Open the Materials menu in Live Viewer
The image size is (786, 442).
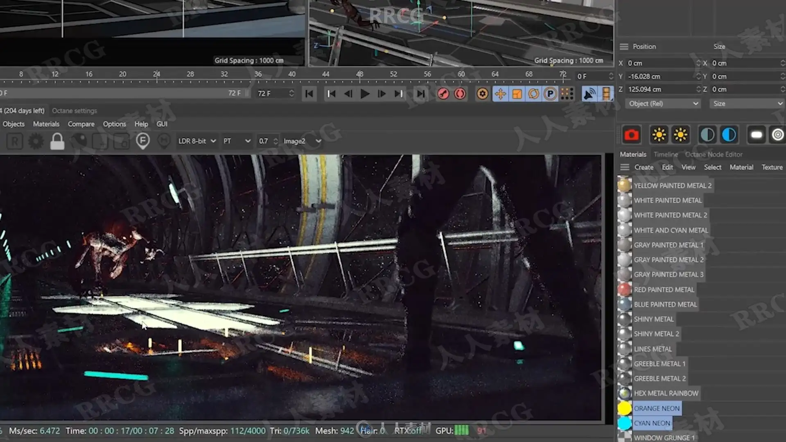coord(46,124)
